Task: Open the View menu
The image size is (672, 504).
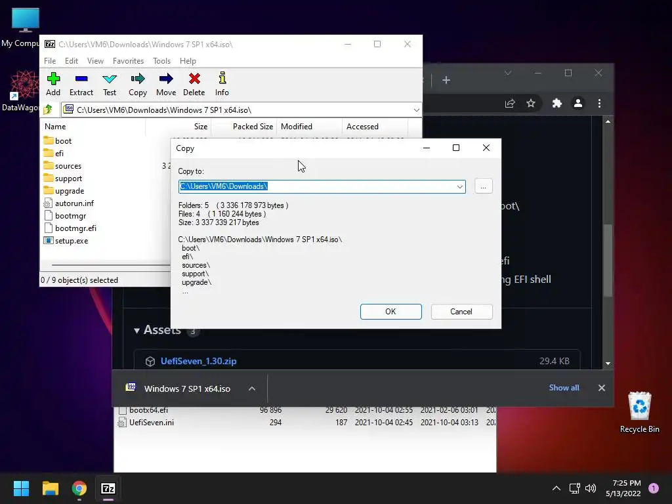Action: tap(95, 61)
